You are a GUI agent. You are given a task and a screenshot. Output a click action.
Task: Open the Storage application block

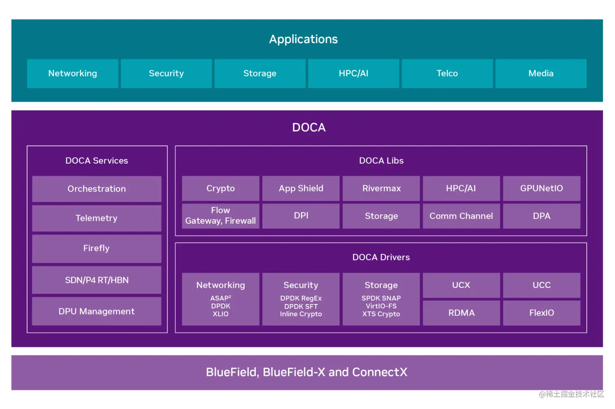[260, 74]
